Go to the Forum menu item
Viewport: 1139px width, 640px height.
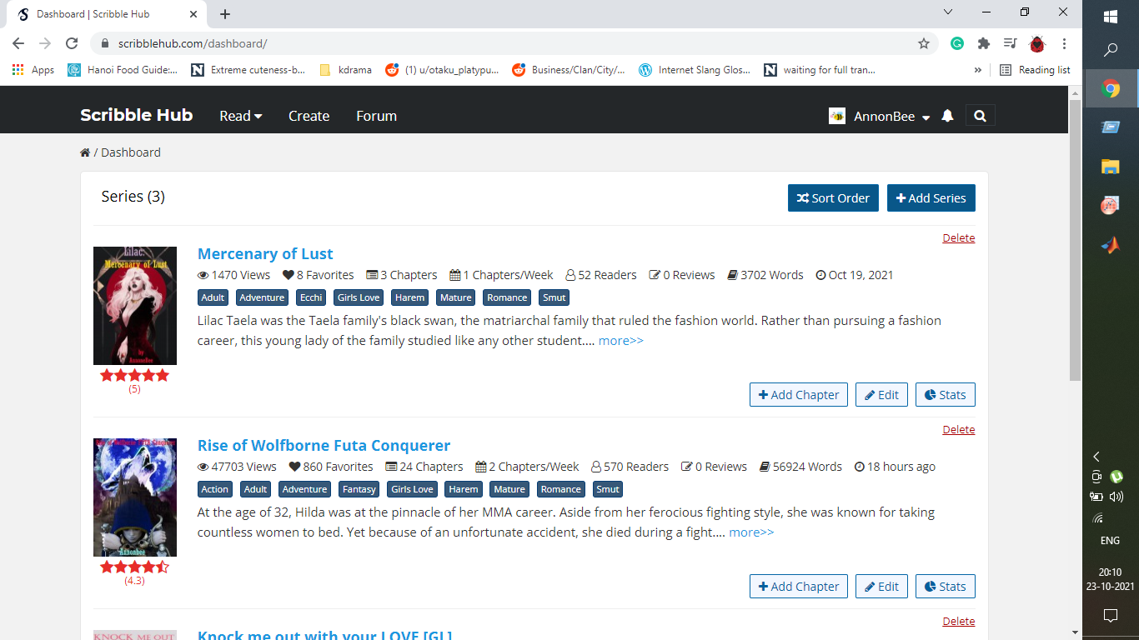point(376,116)
